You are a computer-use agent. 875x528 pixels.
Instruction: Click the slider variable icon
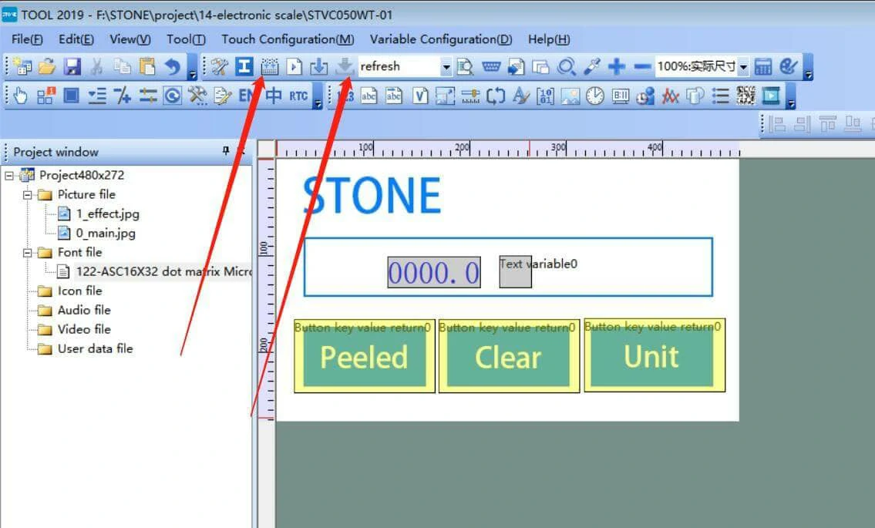[470, 96]
